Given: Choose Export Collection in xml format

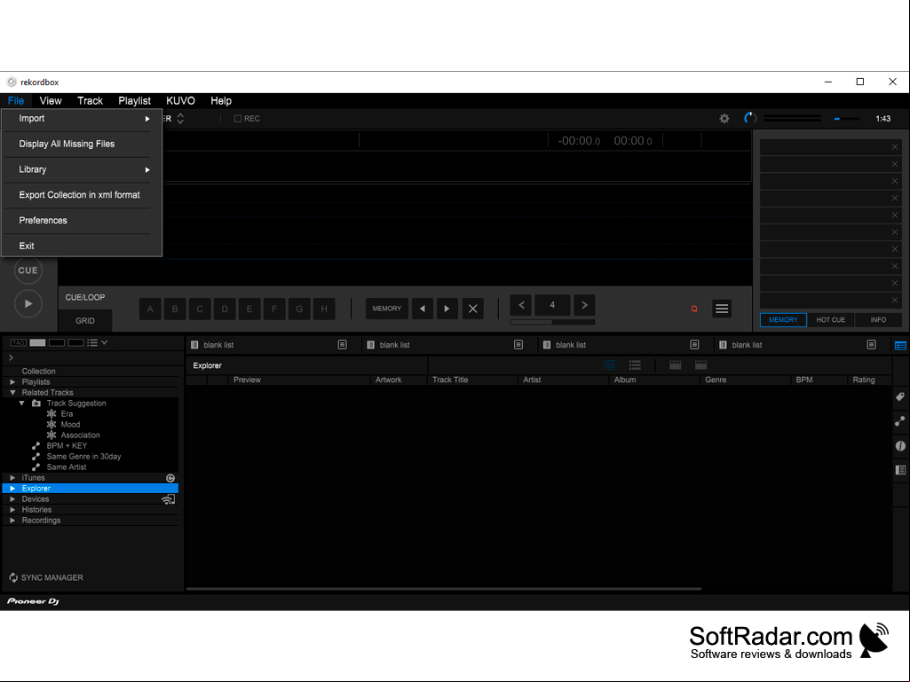Looking at the screenshot, I should click(82, 195).
